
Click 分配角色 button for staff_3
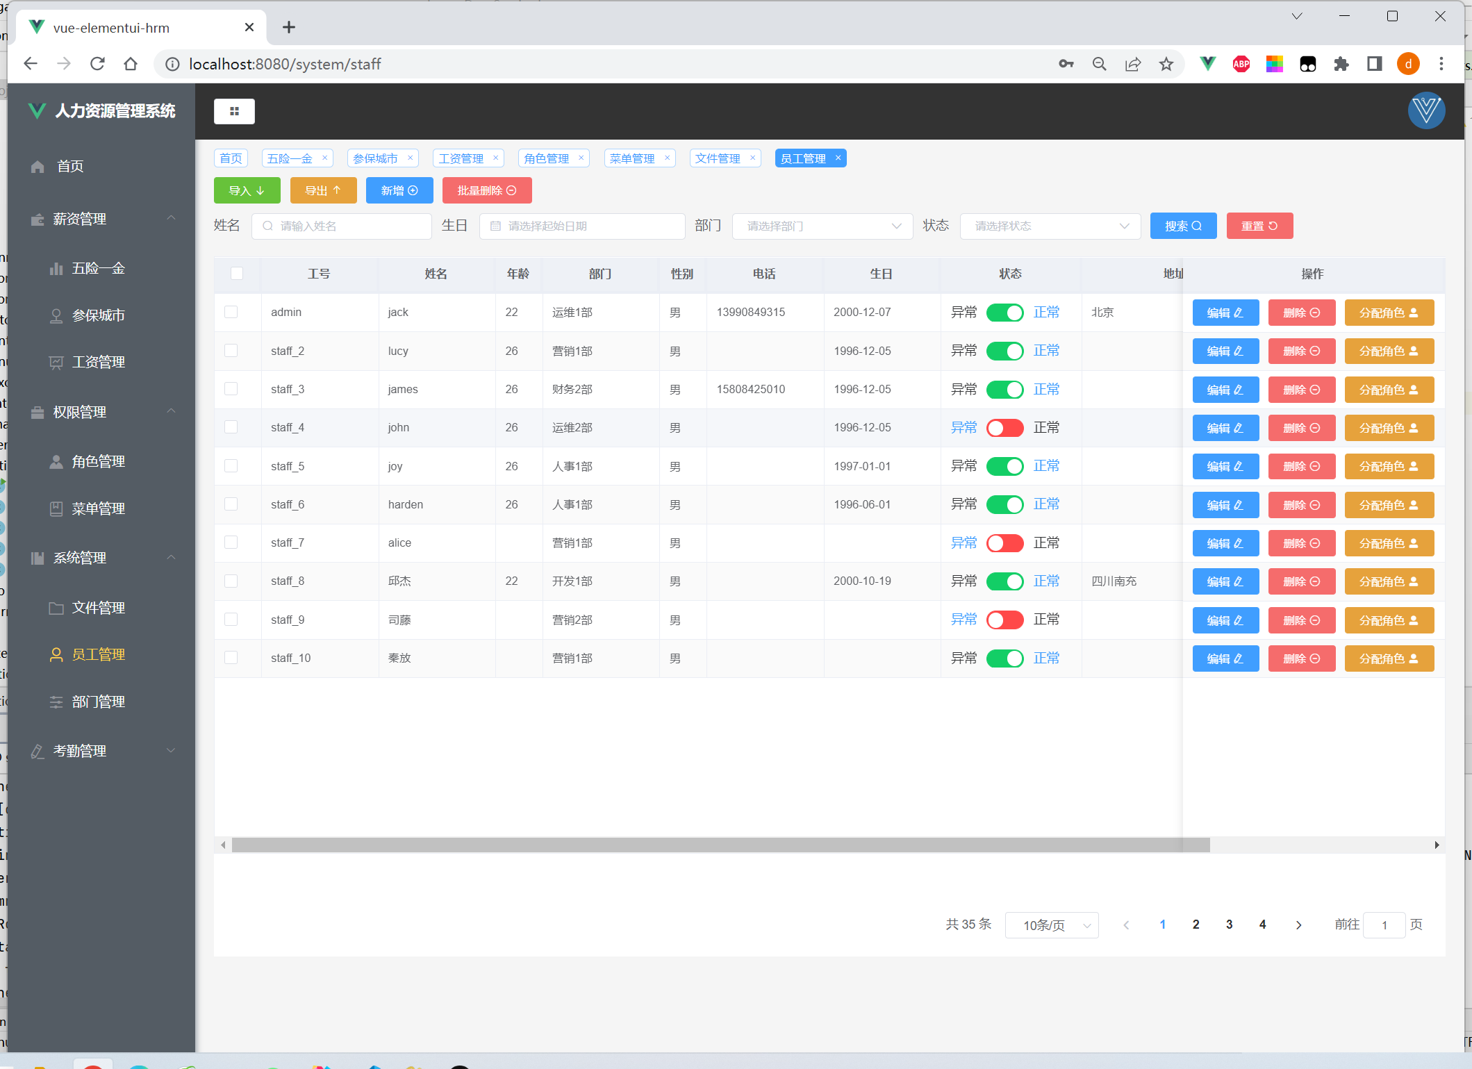pos(1389,390)
